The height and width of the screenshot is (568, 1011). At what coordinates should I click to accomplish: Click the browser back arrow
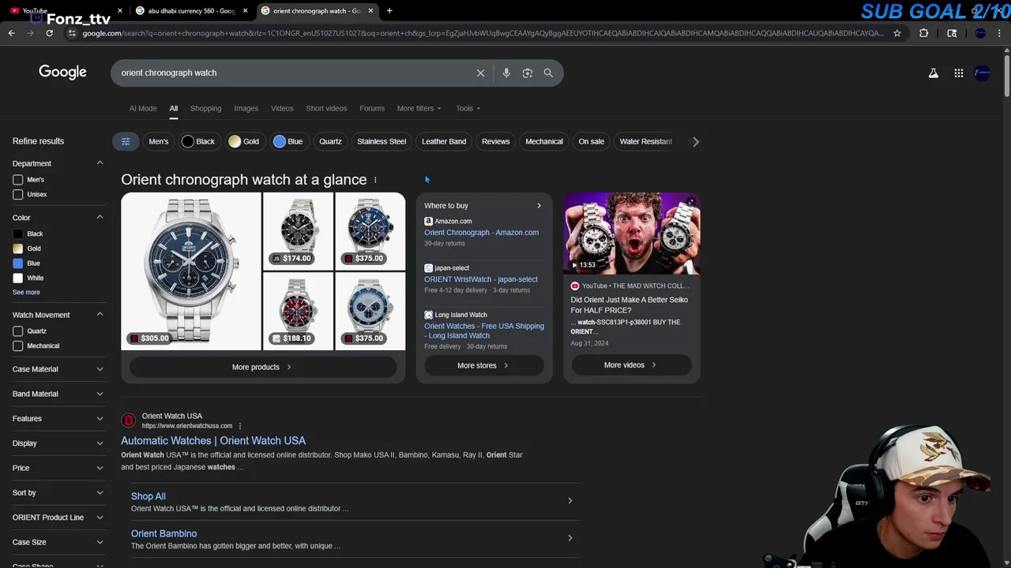pyautogui.click(x=11, y=33)
